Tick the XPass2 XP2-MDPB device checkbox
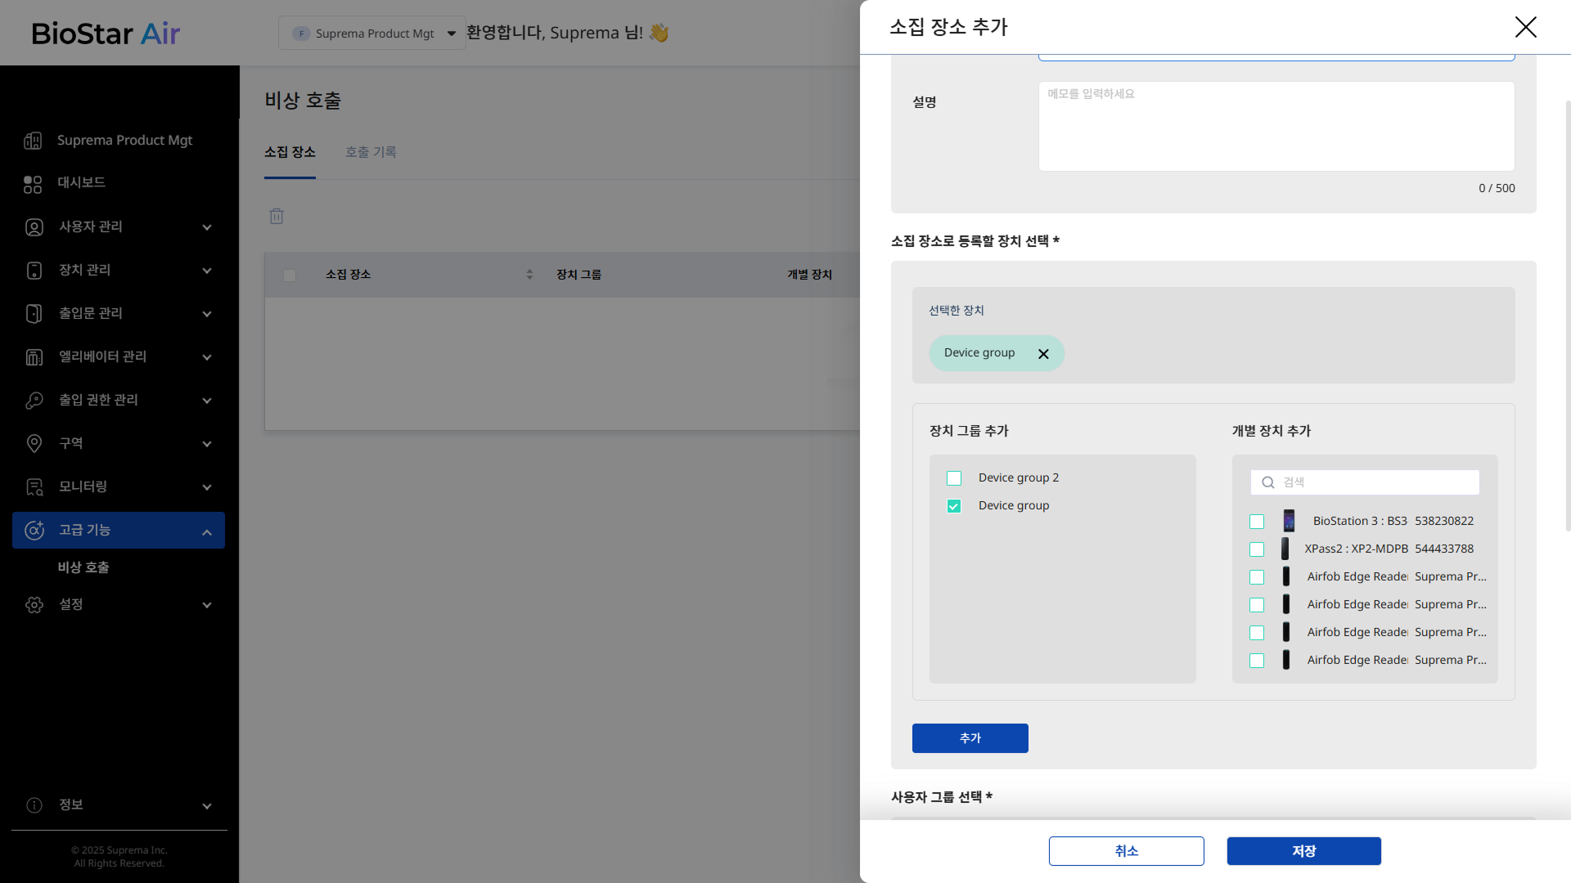The width and height of the screenshot is (1571, 883). pyautogui.click(x=1257, y=549)
